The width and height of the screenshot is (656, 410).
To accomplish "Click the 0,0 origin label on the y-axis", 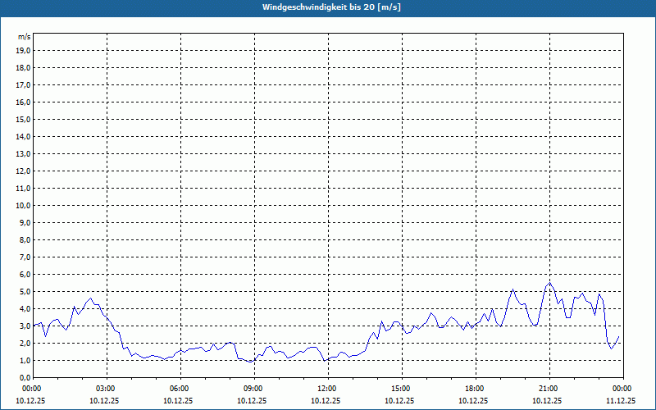I will pos(25,377).
